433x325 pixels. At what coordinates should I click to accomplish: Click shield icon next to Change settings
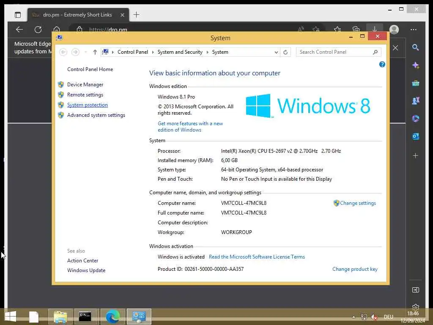pyautogui.click(x=336, y=203)
